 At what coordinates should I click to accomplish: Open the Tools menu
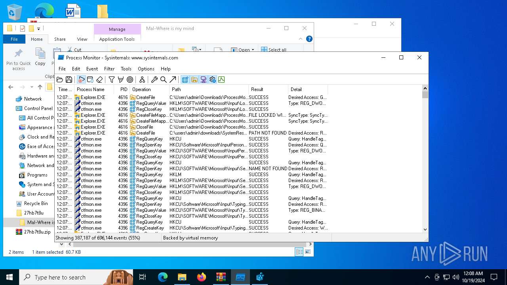coord(126,69)
